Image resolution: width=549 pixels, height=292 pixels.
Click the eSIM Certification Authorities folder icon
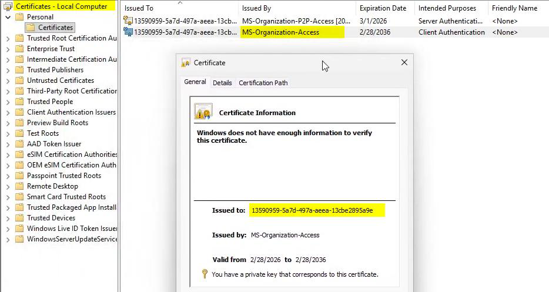[19, 155]
